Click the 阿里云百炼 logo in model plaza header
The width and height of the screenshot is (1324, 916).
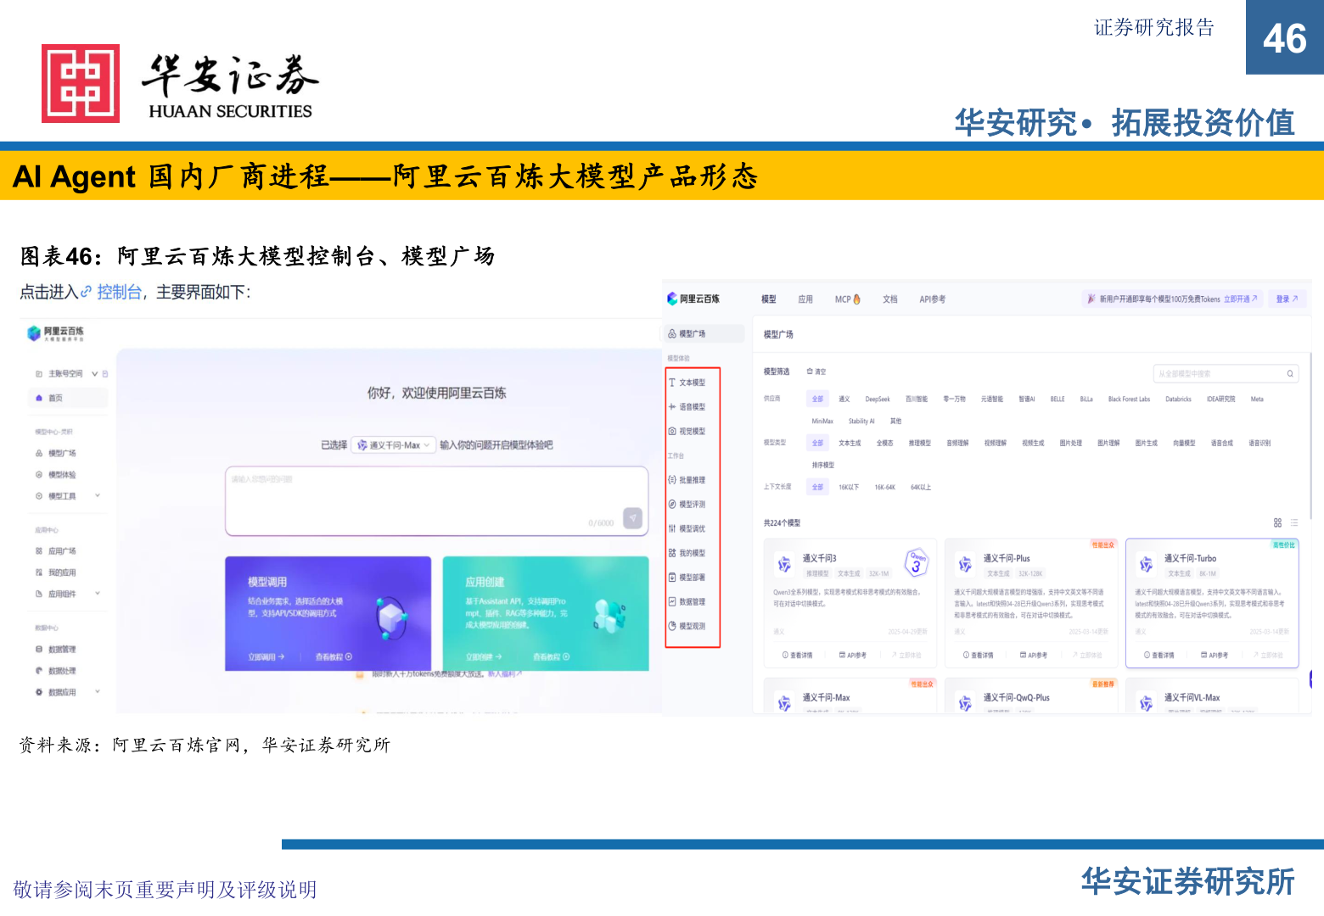693,299
